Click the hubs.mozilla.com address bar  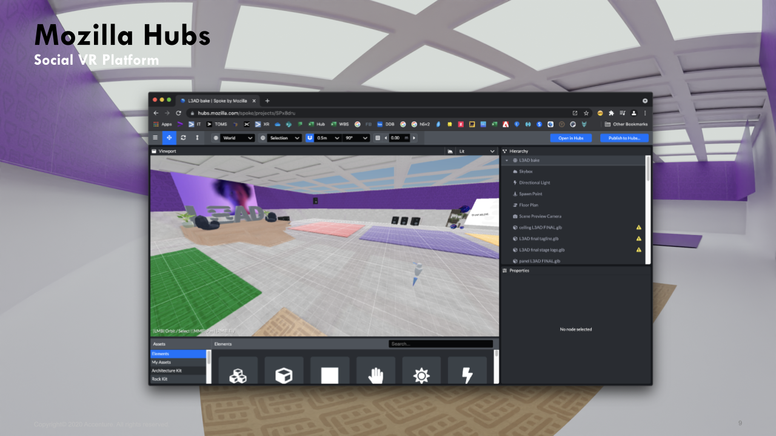[x=389, y=113]
